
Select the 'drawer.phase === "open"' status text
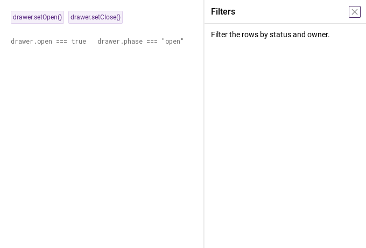[140, 42]
